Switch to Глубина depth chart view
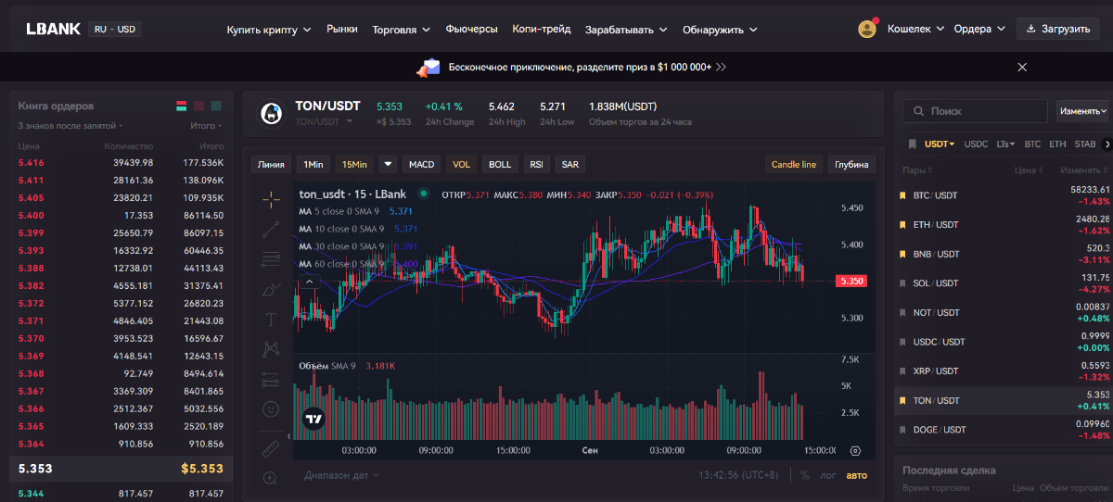 point(851,164)
